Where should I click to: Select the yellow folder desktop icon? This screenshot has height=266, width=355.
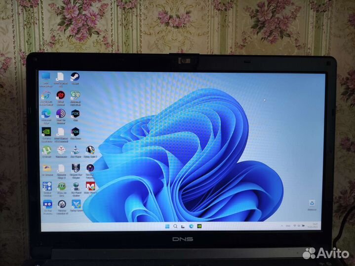point(46,168)
